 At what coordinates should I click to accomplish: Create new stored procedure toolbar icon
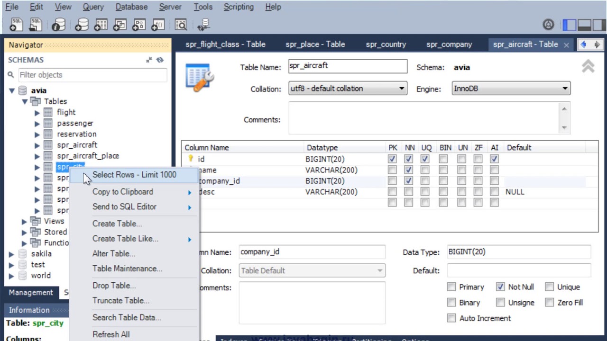tap(138, 25)
